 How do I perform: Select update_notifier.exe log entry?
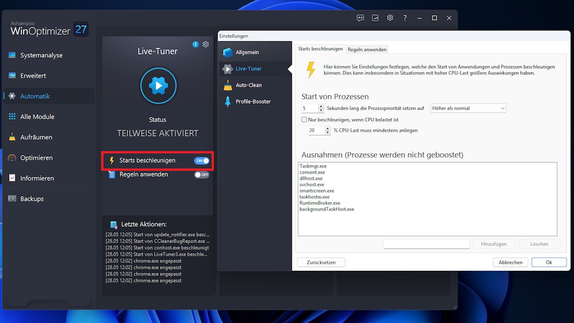tap(157, 235)
